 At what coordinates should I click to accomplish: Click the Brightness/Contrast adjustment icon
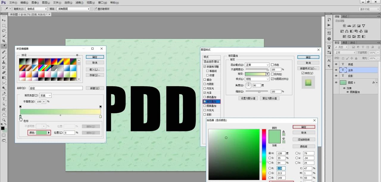[x=344, y=26]
